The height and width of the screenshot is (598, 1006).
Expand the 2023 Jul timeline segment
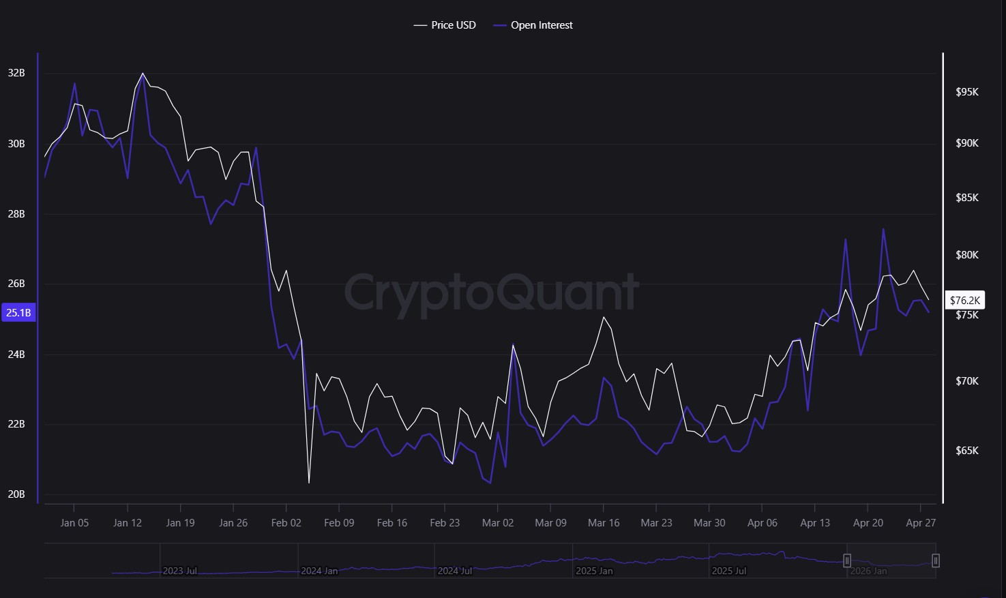click(x=179, y=571)
